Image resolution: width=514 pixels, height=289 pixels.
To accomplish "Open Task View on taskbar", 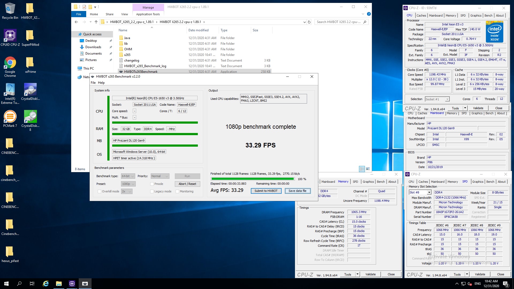I will pos(32,284).
